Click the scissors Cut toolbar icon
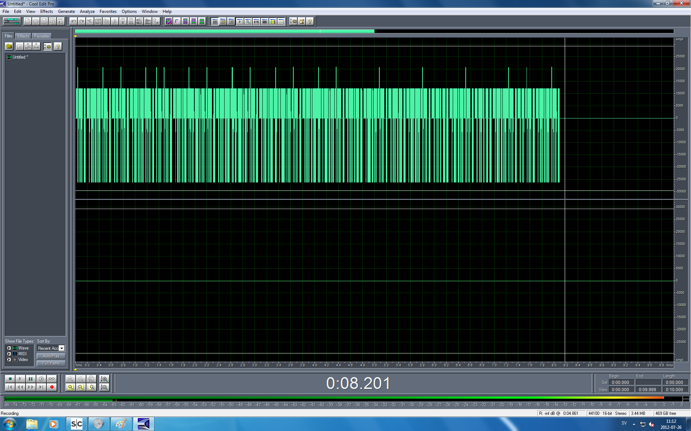The width and height of the screenshot is (691, 431). pos(115,21)
